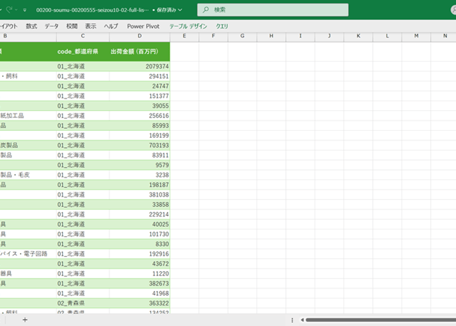
Task: Open the Redo history dropdown arrow
Action: coord(16,10)
